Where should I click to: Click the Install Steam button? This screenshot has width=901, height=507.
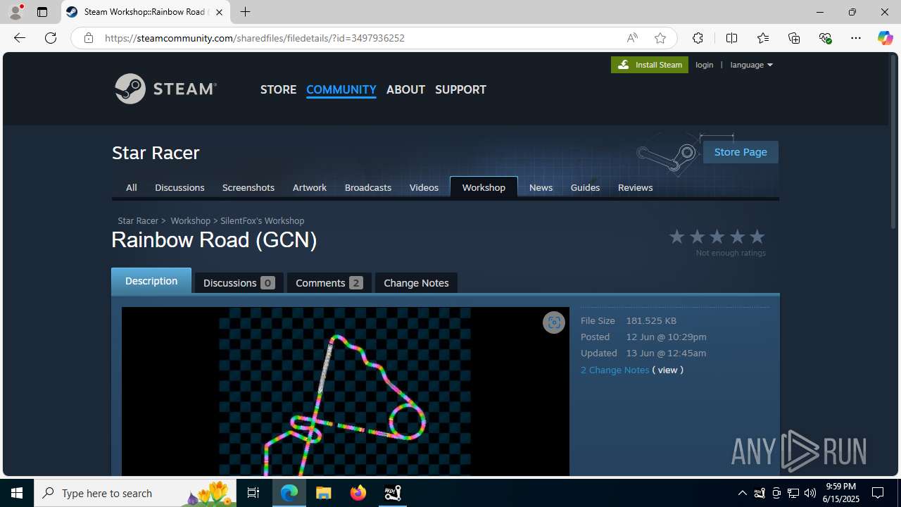[x=650, y=65]
